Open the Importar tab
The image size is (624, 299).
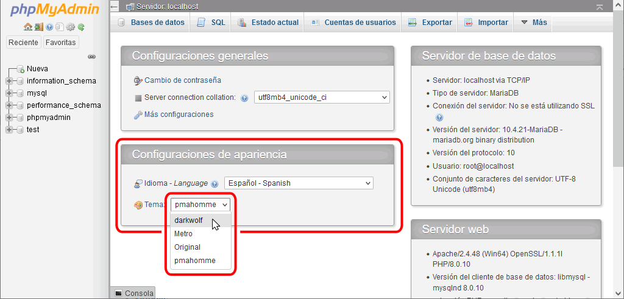click(487, 23)
